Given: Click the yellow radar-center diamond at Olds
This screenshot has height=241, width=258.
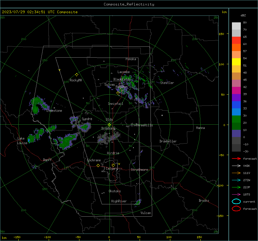Looking at the screenshot, I should (x=109, y=125).
